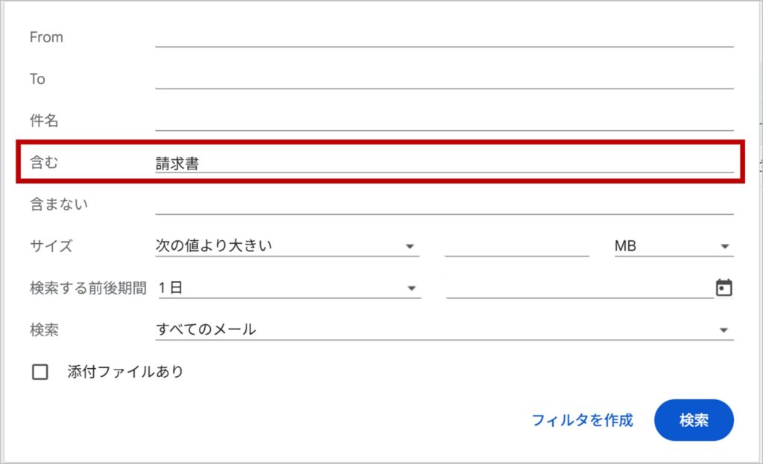
Task: Enable the 添付ファイルあり checkbox
Action: coord(40,373)
